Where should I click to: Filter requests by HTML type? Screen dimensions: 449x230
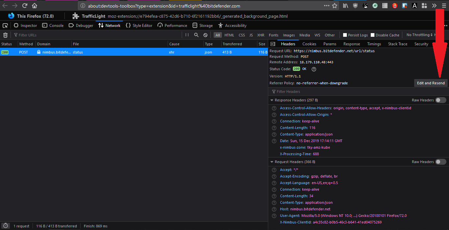229,35
